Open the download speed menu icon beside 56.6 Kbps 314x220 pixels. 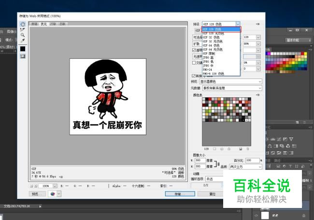(61, 177)
